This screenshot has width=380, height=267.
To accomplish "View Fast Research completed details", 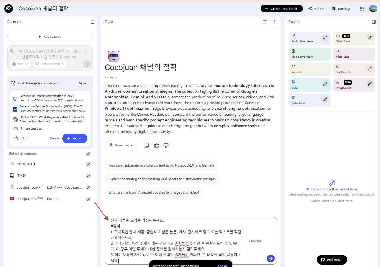I will tap(82, 84).
